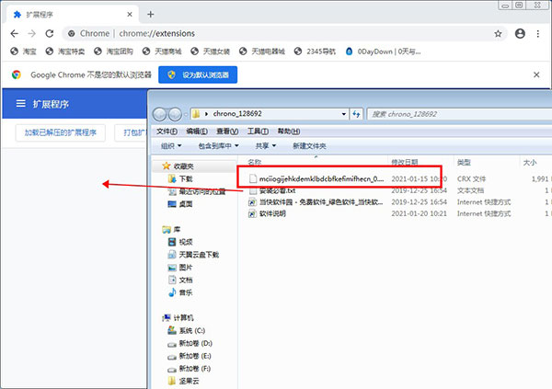Click the Explorer back navigation button
This screenshot has width=552, height=389.
[162, 114]
